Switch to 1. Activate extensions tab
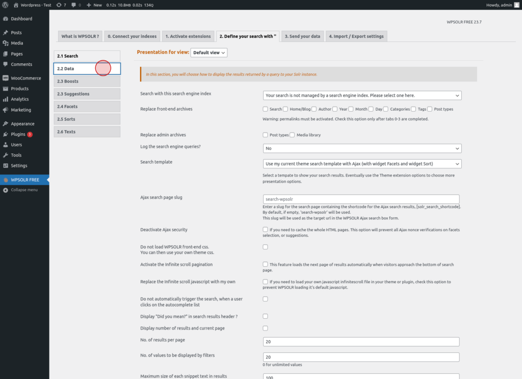The image size is (522, 379). [188, 36]
